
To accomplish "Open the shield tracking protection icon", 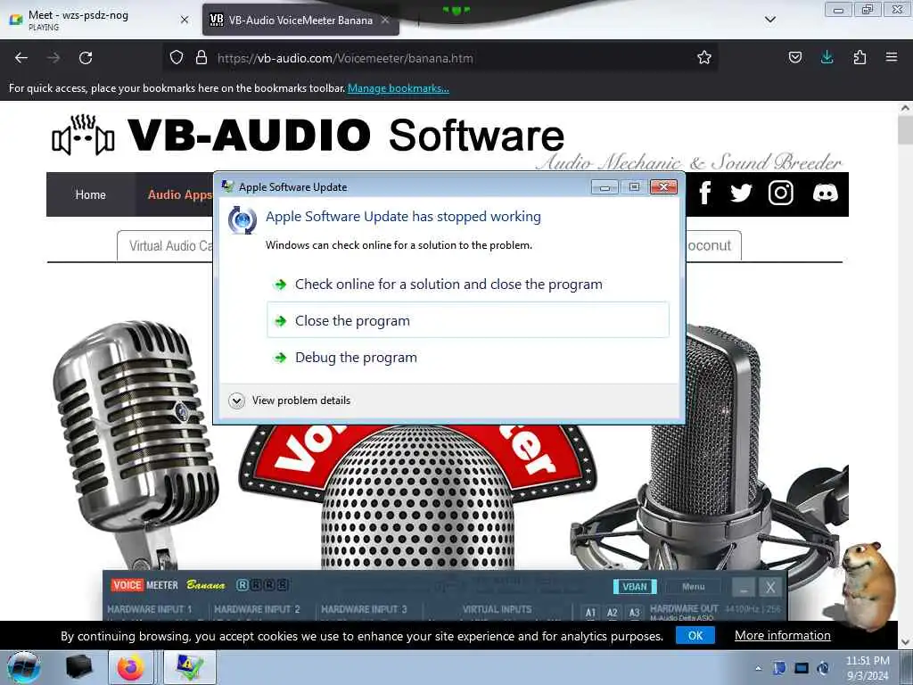I will point(177,57).
